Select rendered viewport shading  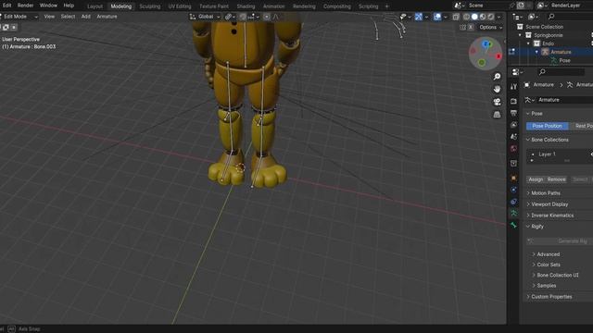[490, 17]
